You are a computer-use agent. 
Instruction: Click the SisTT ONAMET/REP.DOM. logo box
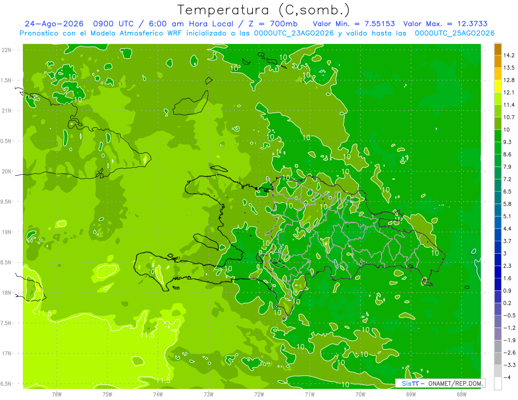pyautogui.click(x=440, y=383)
